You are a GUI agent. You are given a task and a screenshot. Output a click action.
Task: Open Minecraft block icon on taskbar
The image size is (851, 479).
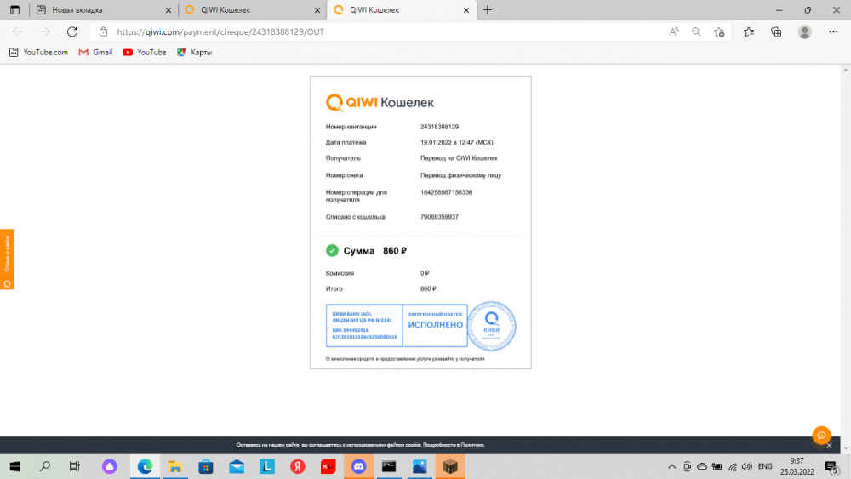click(x=450, y=466)
